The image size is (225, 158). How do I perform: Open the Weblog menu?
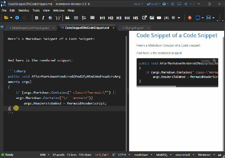[24, 10]
